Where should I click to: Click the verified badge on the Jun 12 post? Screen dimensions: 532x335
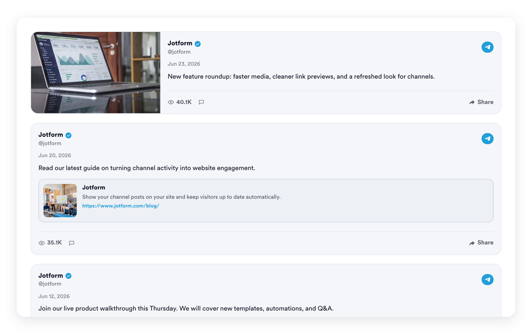coord(69,276)
